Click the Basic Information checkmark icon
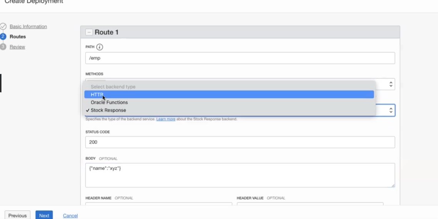 tap(3, 27)
